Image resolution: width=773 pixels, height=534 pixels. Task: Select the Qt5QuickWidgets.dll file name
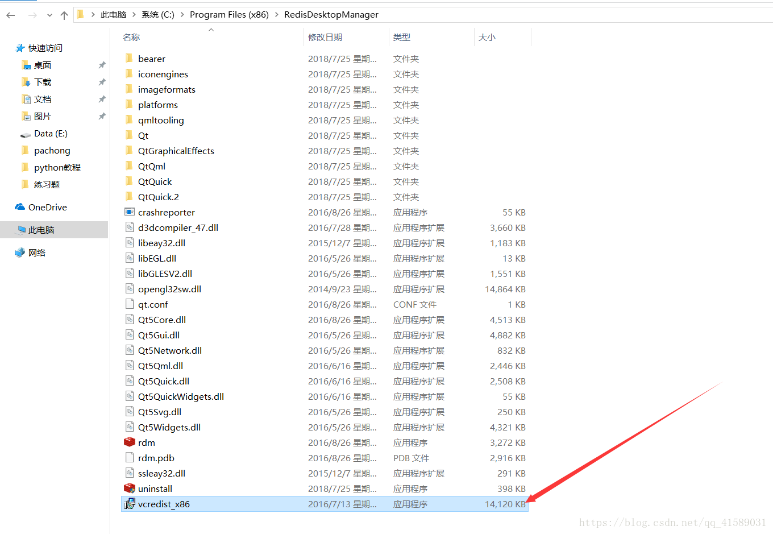pyautogui.click(x=181, y=396)
